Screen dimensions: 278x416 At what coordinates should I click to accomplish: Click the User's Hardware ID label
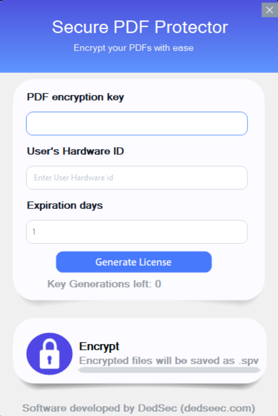click(x=76, y=151)
